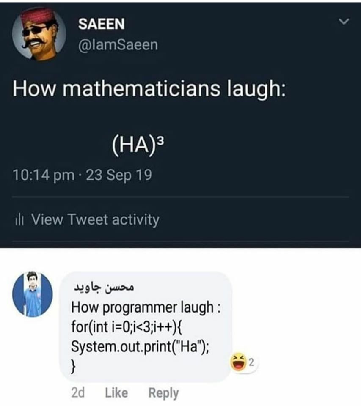
Task: Click the SAEEN display name
Action: [101, 24]
